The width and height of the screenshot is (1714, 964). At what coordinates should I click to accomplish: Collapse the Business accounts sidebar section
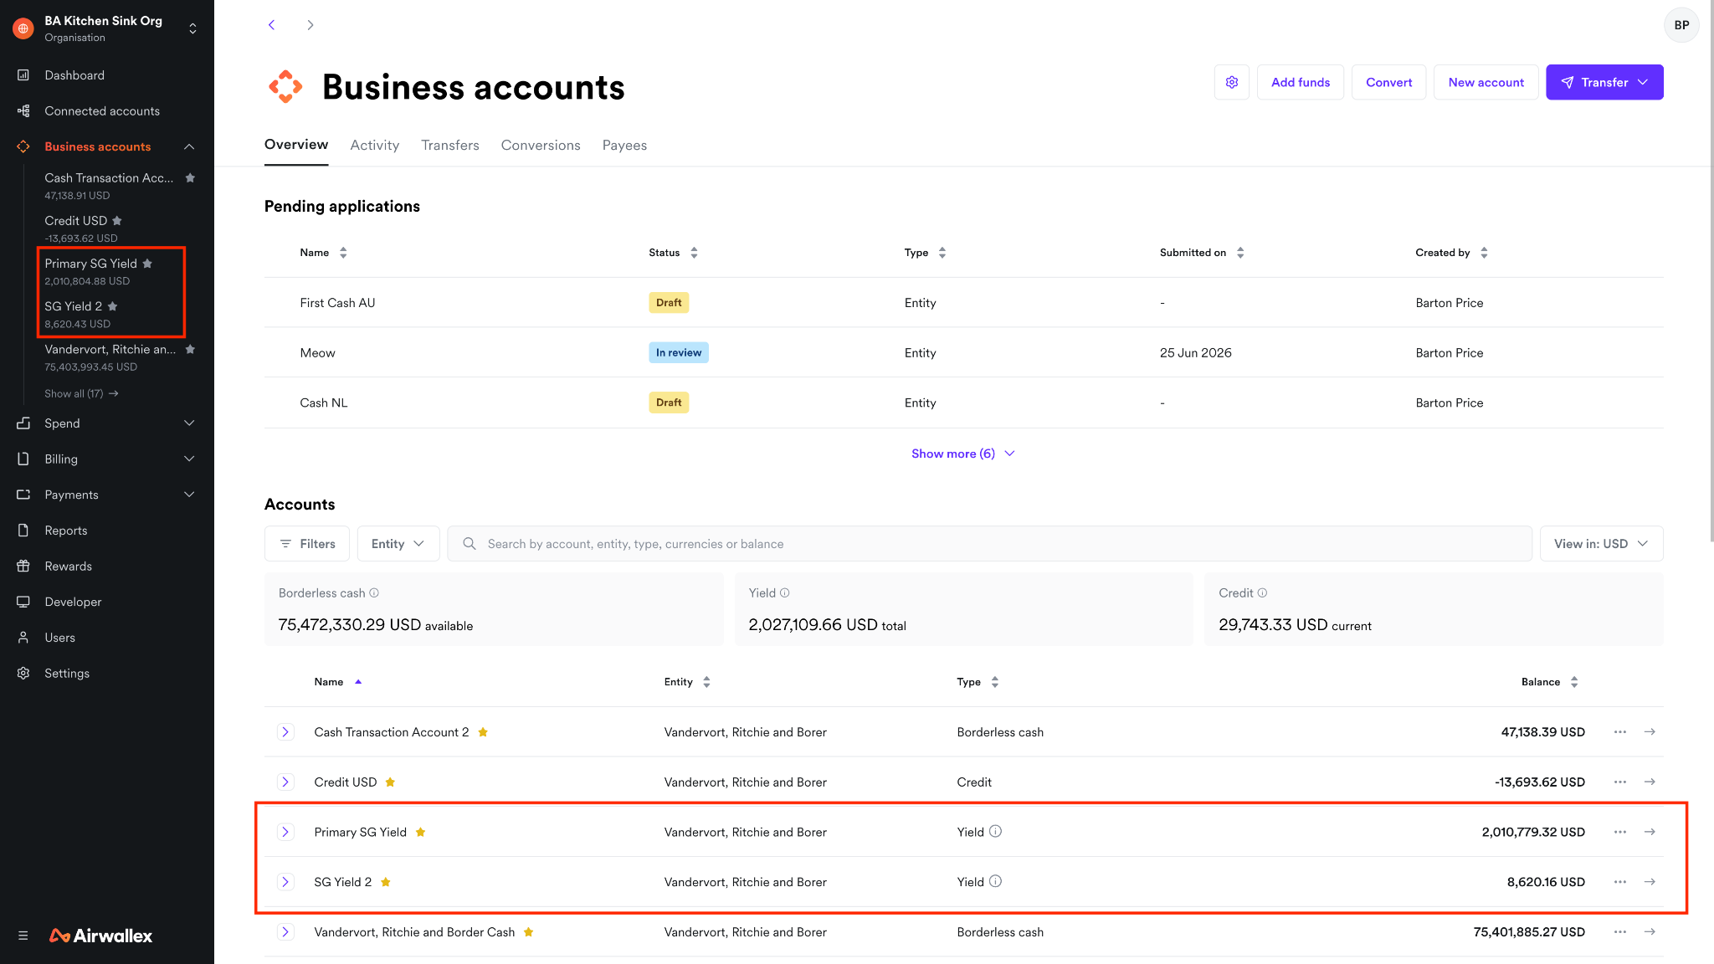tap(189, 146)
